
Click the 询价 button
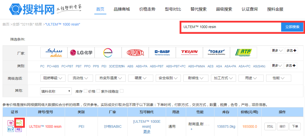tap(282, 126)
